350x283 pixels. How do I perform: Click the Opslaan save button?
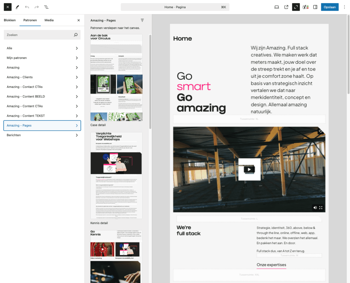(330, 7)
